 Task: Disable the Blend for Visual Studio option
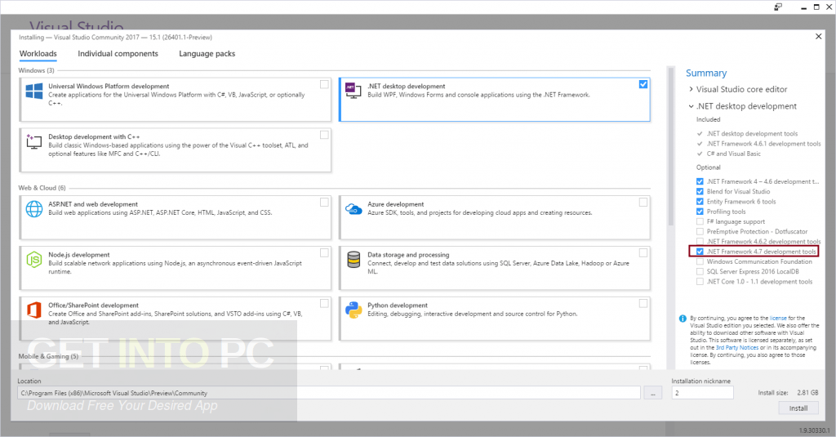(700, 191)
